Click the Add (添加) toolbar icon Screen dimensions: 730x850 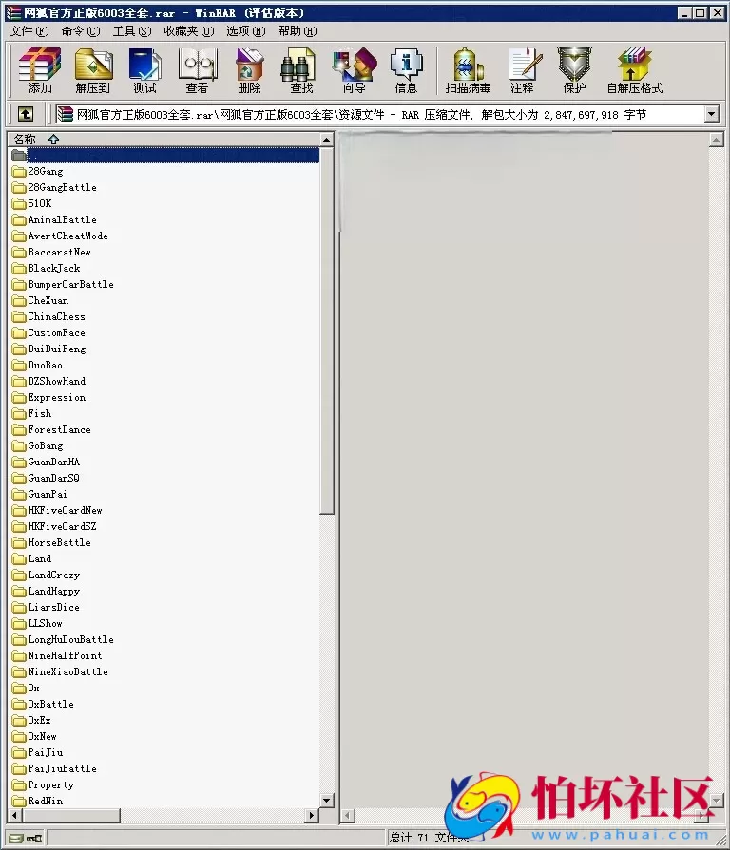pos(40,70)
